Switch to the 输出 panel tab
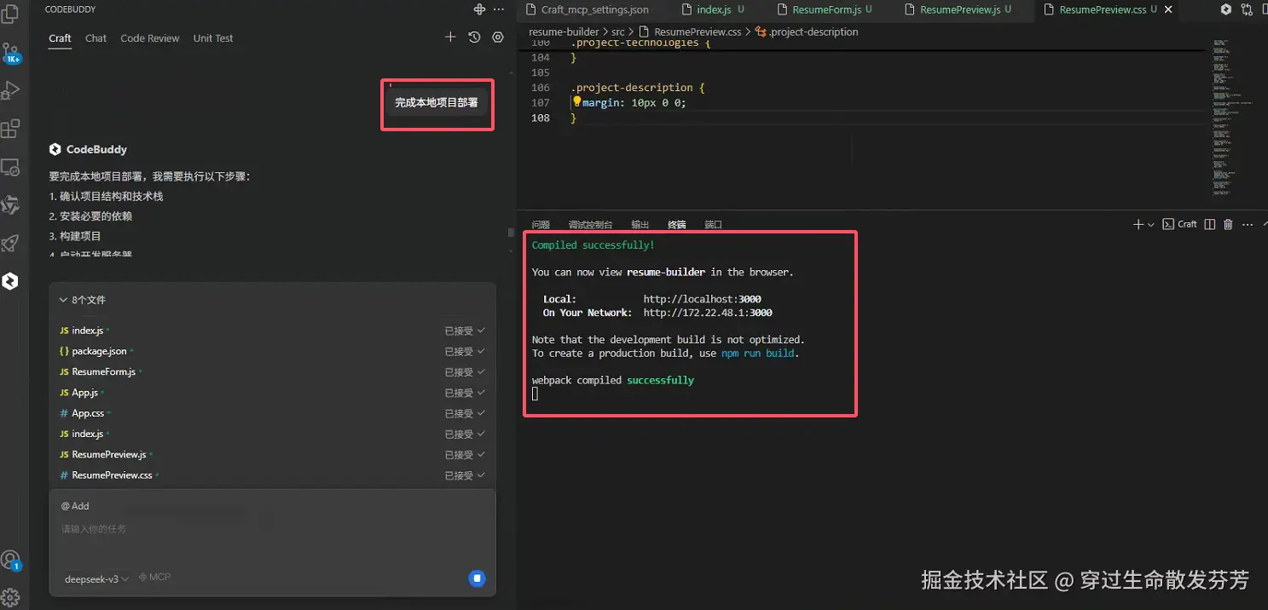Screen dimensions: 1268x610 tap(640, 225)
